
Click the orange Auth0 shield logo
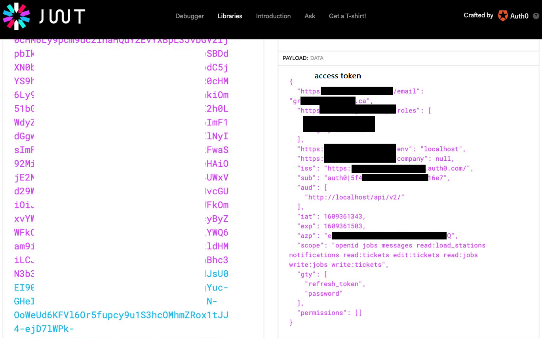[x=503, y=16]
